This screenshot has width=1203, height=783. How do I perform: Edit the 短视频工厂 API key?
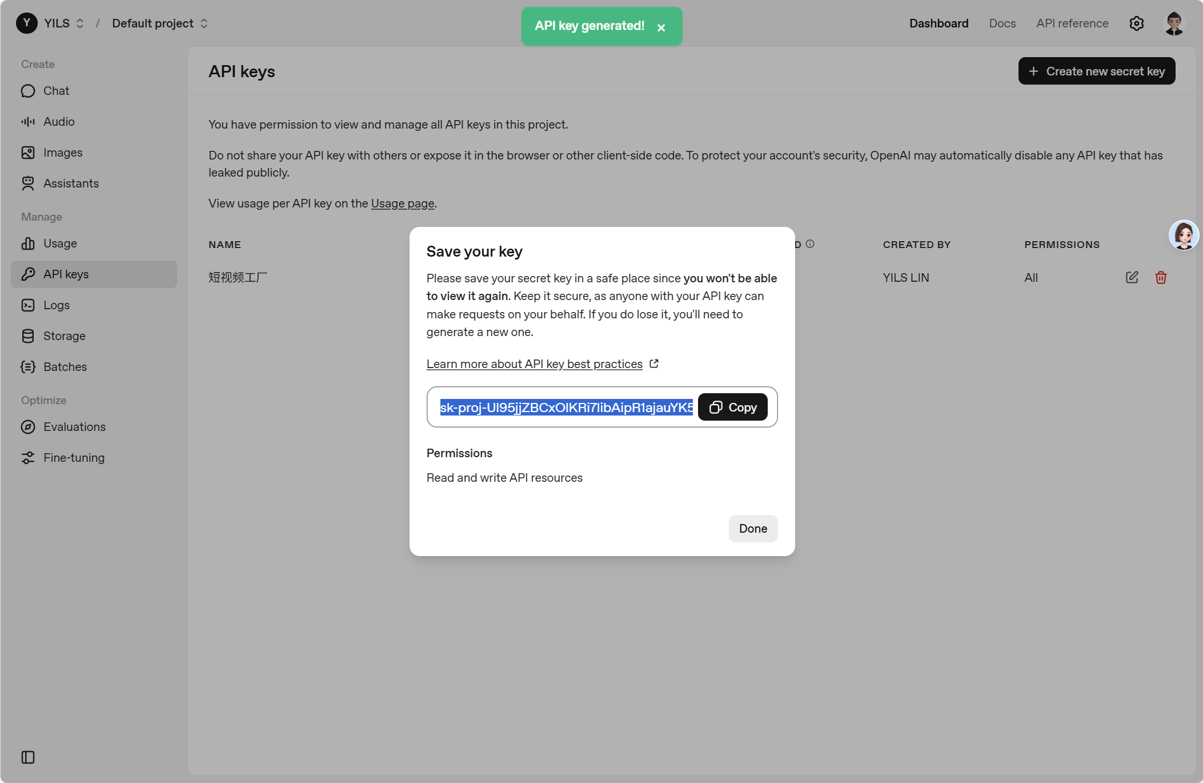pos(1132,277)
